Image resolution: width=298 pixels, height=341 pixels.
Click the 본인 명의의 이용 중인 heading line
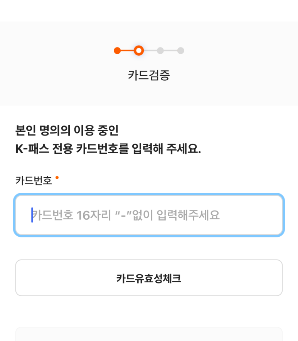[67, 131]
